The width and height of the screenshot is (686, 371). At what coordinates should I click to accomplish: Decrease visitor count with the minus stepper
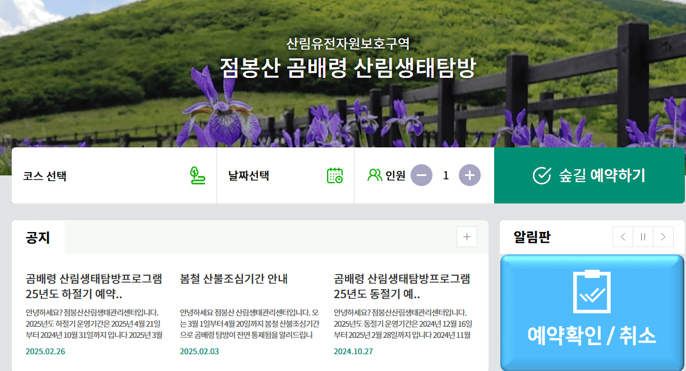[421, 175]
